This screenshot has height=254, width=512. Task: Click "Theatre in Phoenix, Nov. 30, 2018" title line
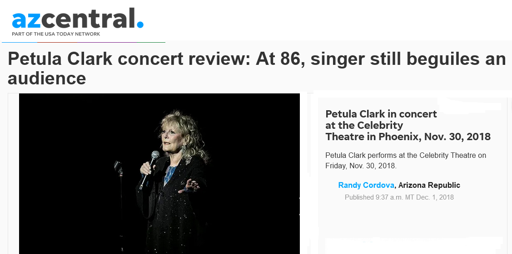point(408,136)
